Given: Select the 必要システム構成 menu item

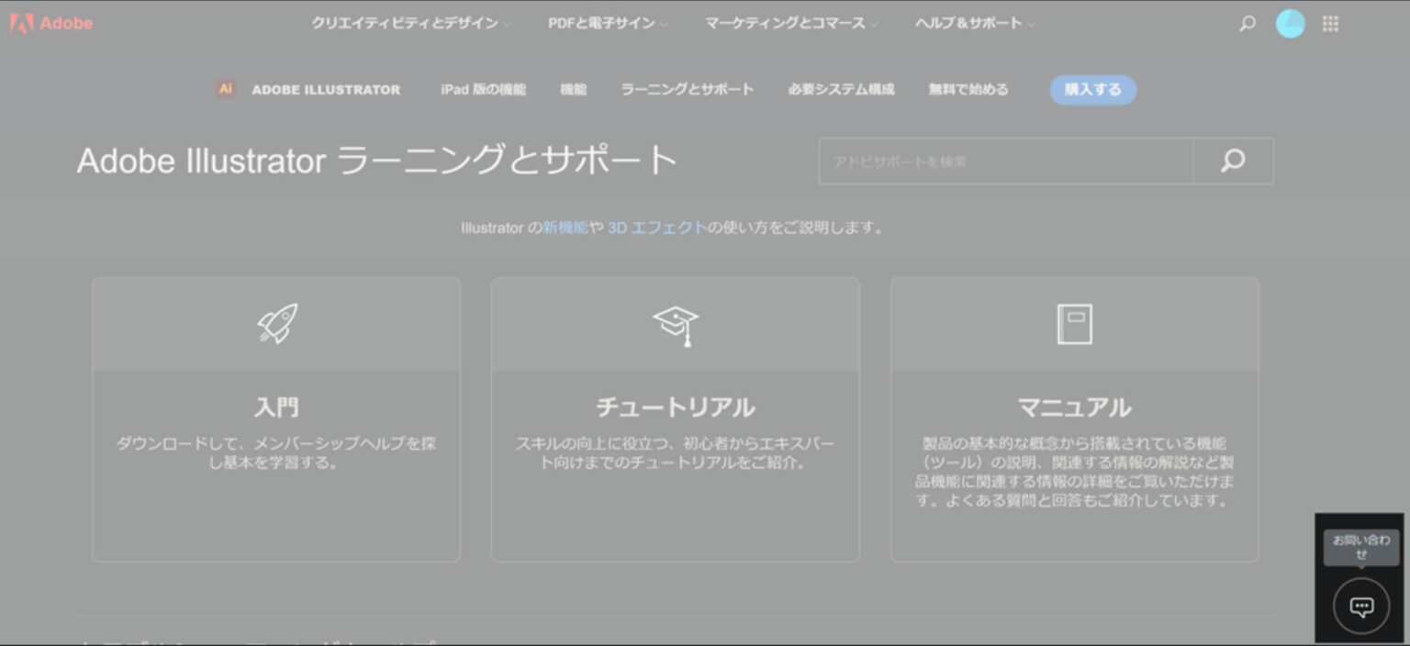Looking at the screenshot, I should pos(840,90).
